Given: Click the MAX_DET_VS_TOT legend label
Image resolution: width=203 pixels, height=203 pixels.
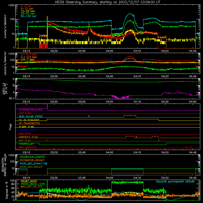Looking at the screenshot, I should [31, 187].
